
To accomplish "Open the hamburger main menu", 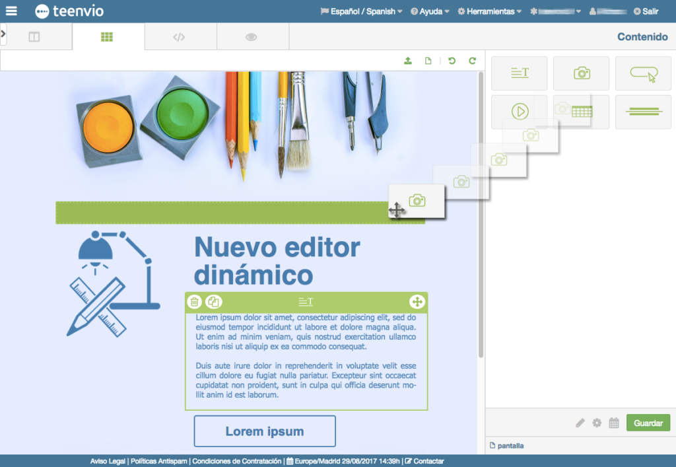I will point(11,11).
